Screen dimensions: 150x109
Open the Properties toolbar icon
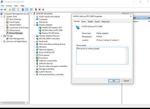point(18,10)
